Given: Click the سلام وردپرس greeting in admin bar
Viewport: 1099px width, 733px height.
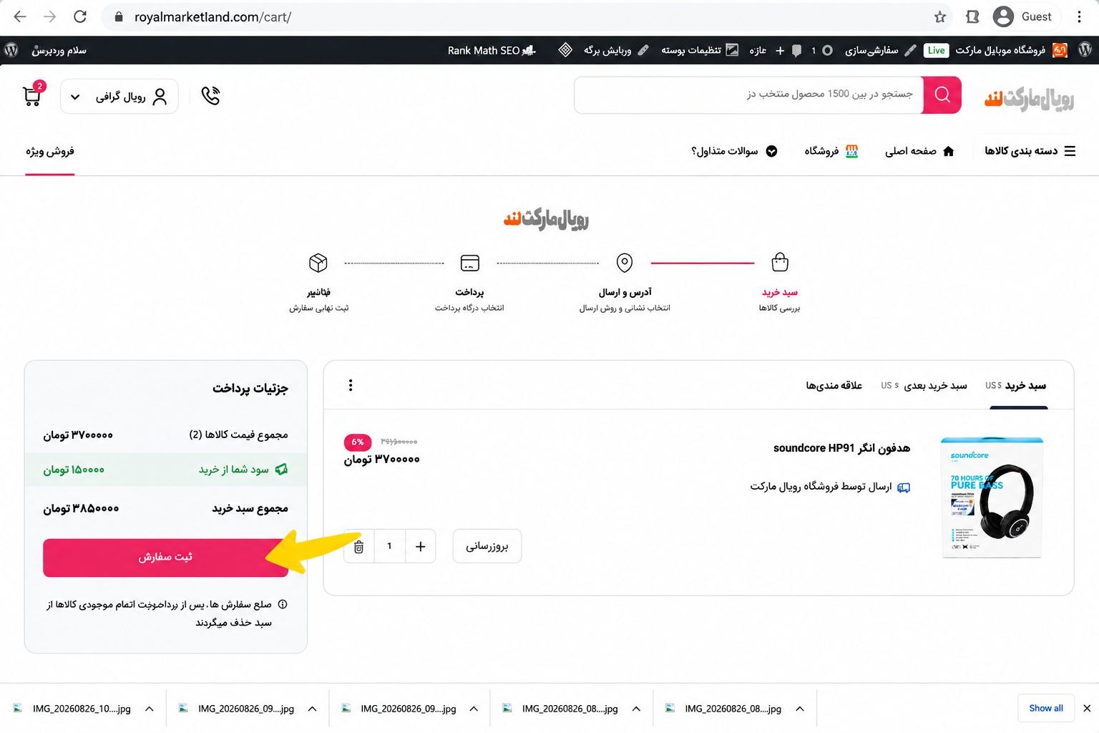Looking at the screenshot, I should tap(59, 50).
